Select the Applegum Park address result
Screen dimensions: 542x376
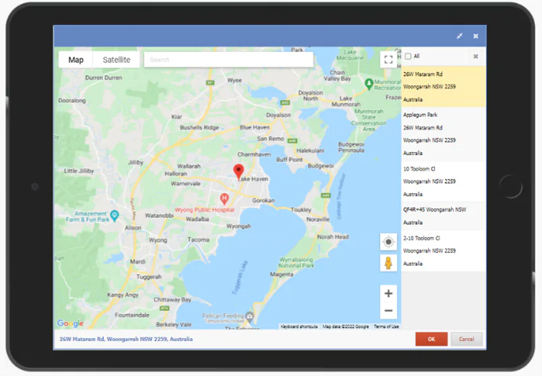click(443, 134)
